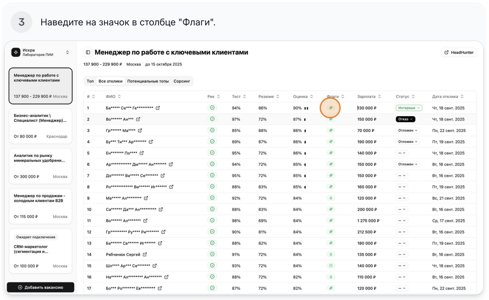Sort by Тест column
This screenshot has height=300, width=489.
[x=245, y=97]
